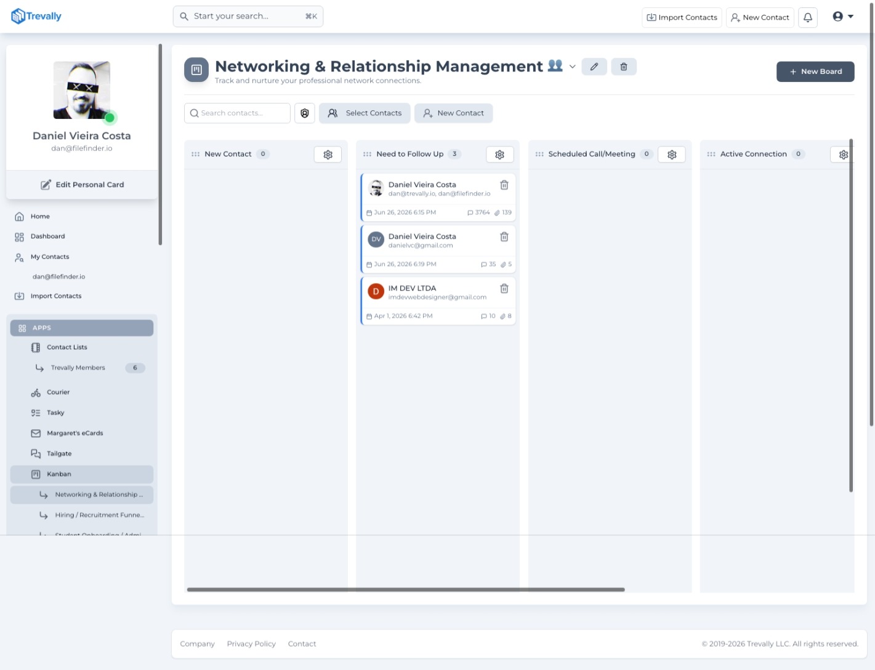Click drag handle of Need to Follow Up column
Viewport: 875px width, 670px height.
(x=368, y=155)
